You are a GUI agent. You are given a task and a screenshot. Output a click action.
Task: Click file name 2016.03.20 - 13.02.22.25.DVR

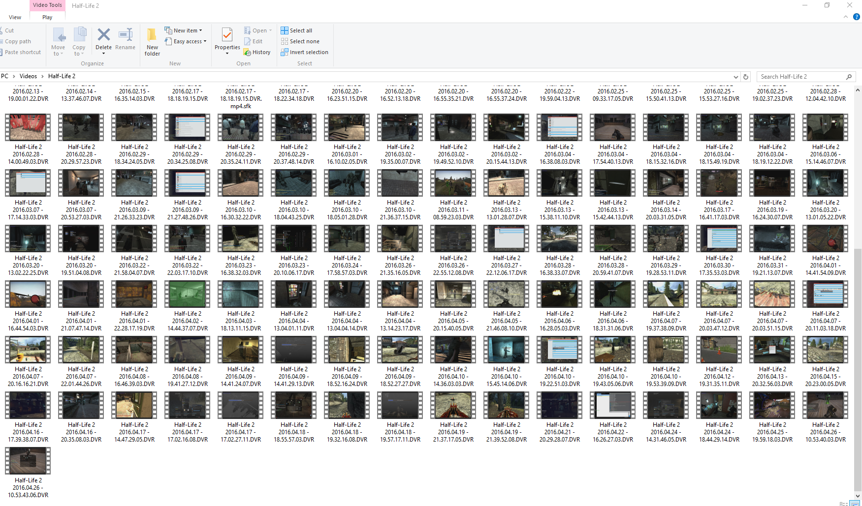pyautogui.click(x=28, y=265)
